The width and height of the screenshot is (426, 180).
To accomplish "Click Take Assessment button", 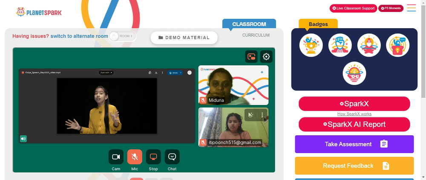I will (354, 144).
